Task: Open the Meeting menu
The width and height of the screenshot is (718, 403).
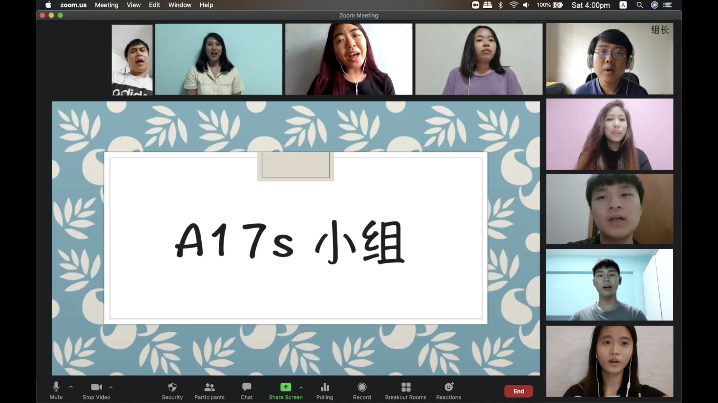Action: [x=107, y=5]
